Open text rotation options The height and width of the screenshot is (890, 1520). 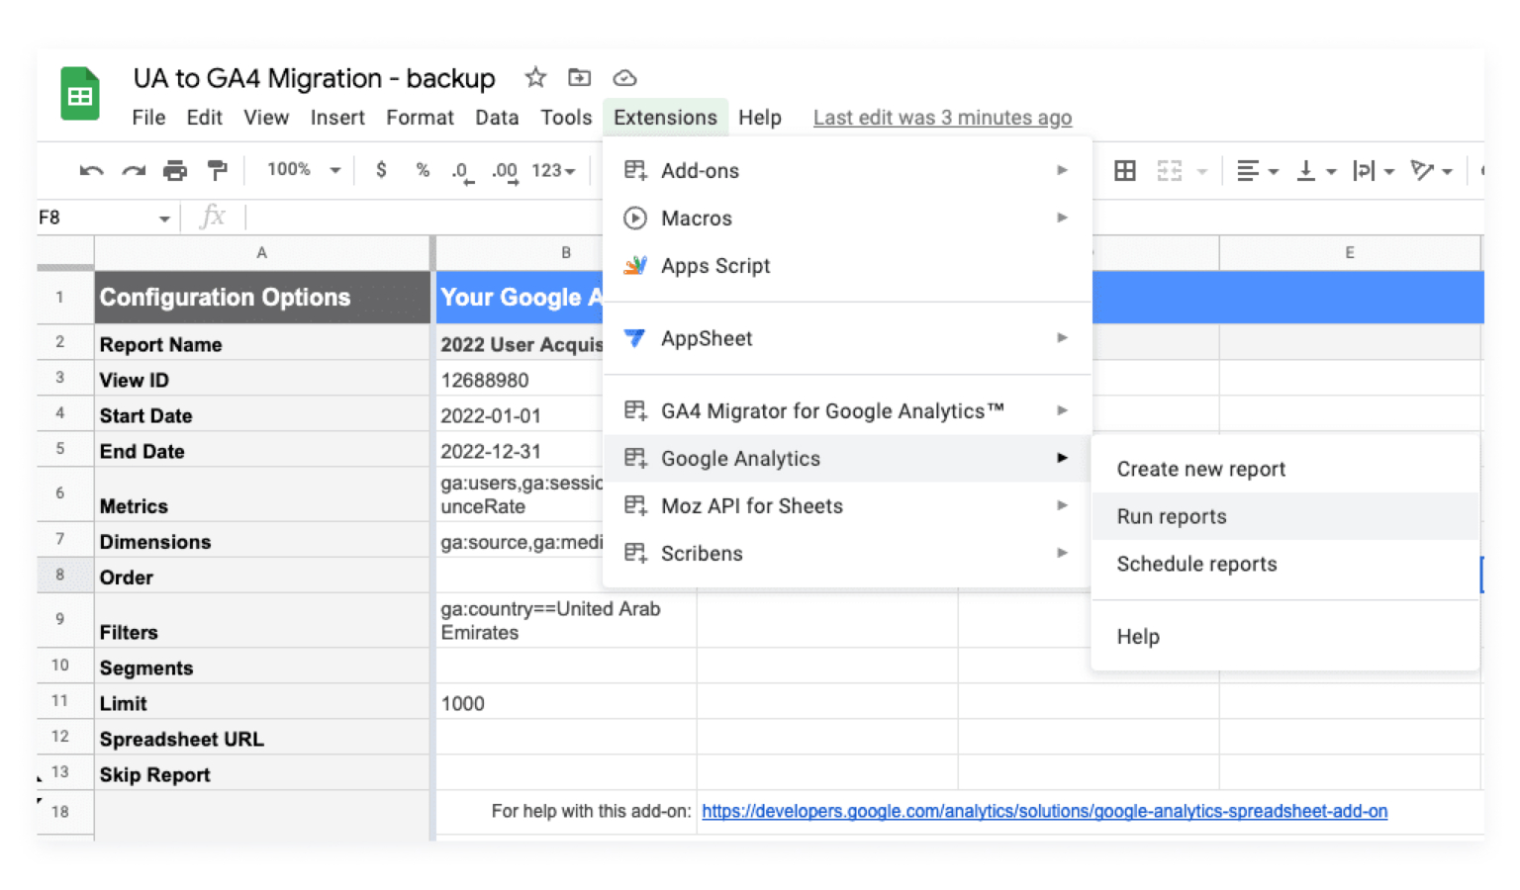(x=1431, y=170)
